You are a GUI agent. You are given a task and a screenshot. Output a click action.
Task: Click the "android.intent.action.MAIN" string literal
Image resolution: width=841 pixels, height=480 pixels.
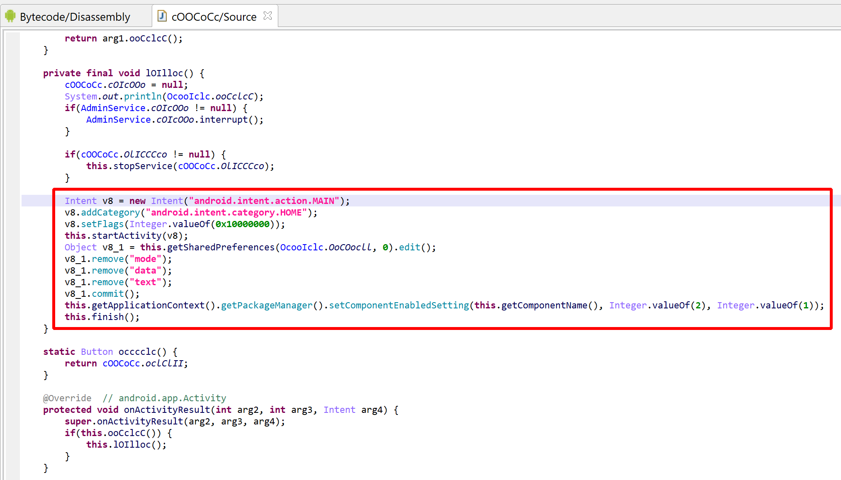[x=264, y=201]
